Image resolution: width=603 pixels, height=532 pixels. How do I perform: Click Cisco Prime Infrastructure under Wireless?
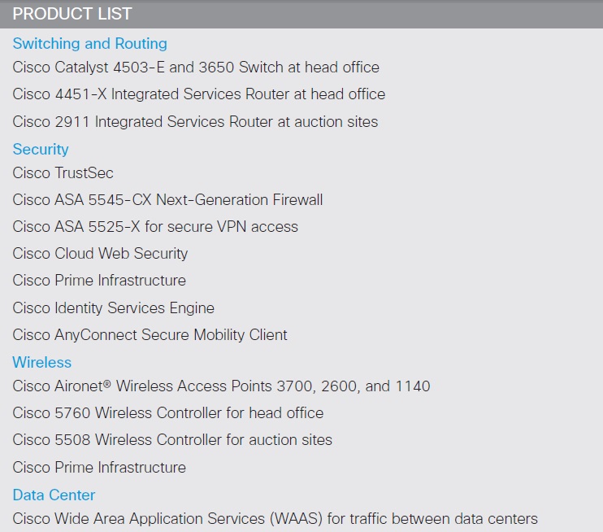point(99,467)
